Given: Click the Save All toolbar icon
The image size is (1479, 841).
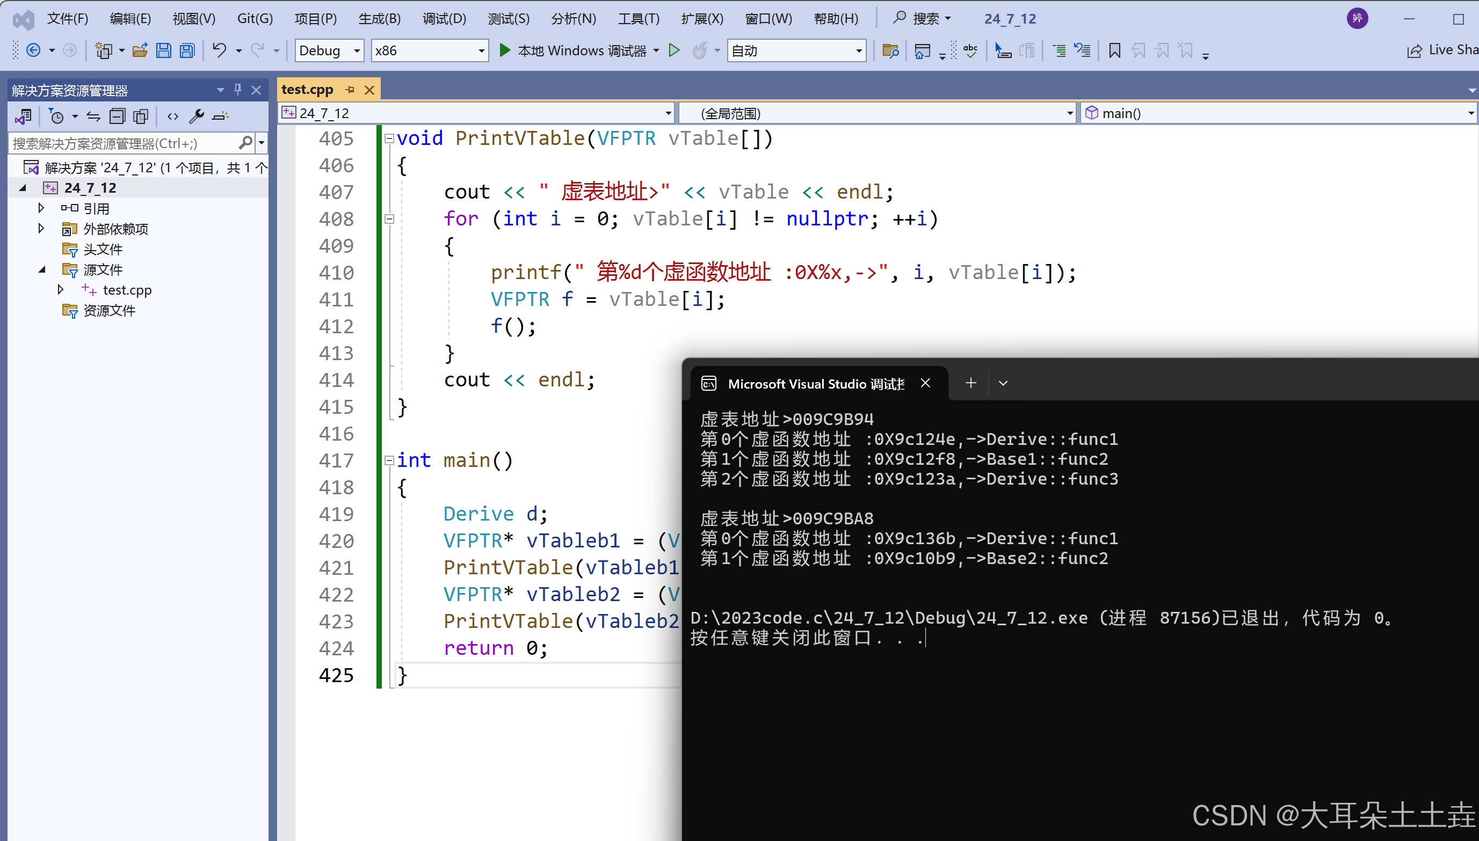Looking at the screenshot, I should pos(187,51).
